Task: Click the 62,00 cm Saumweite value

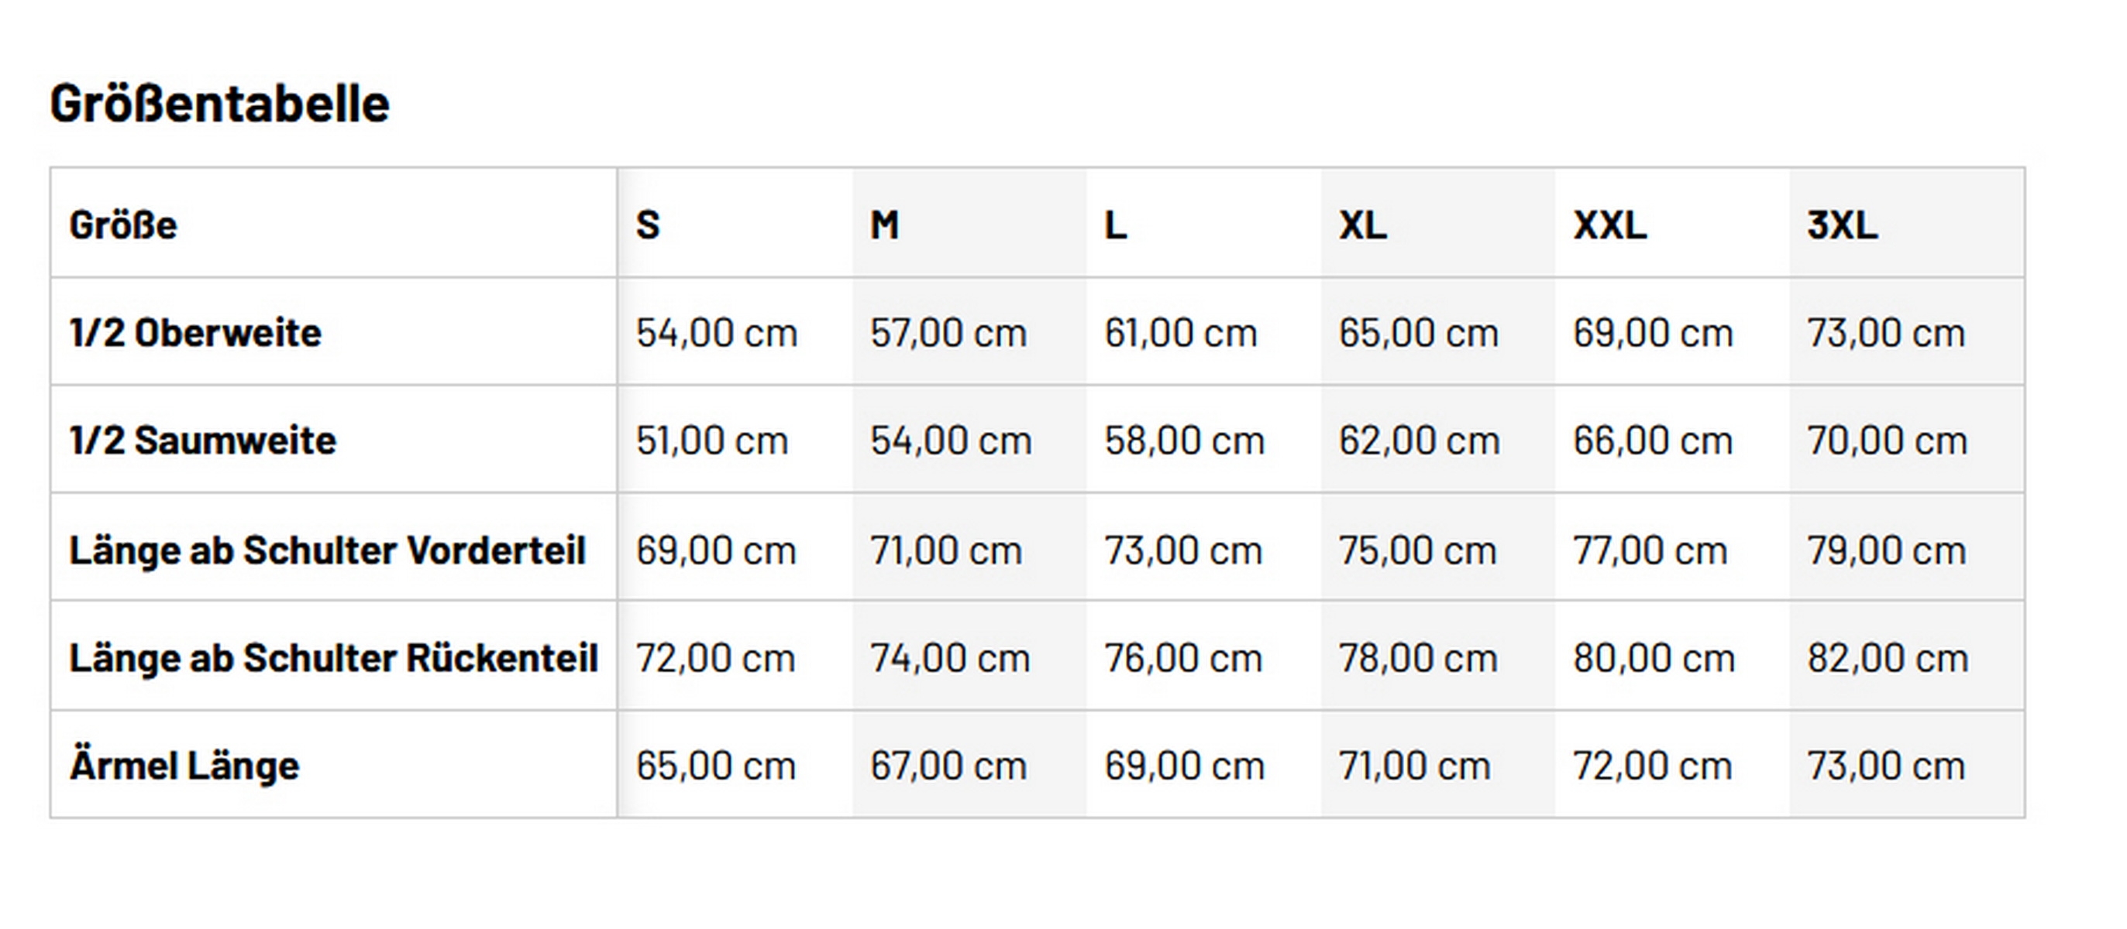Action: tap(1419, 441)
